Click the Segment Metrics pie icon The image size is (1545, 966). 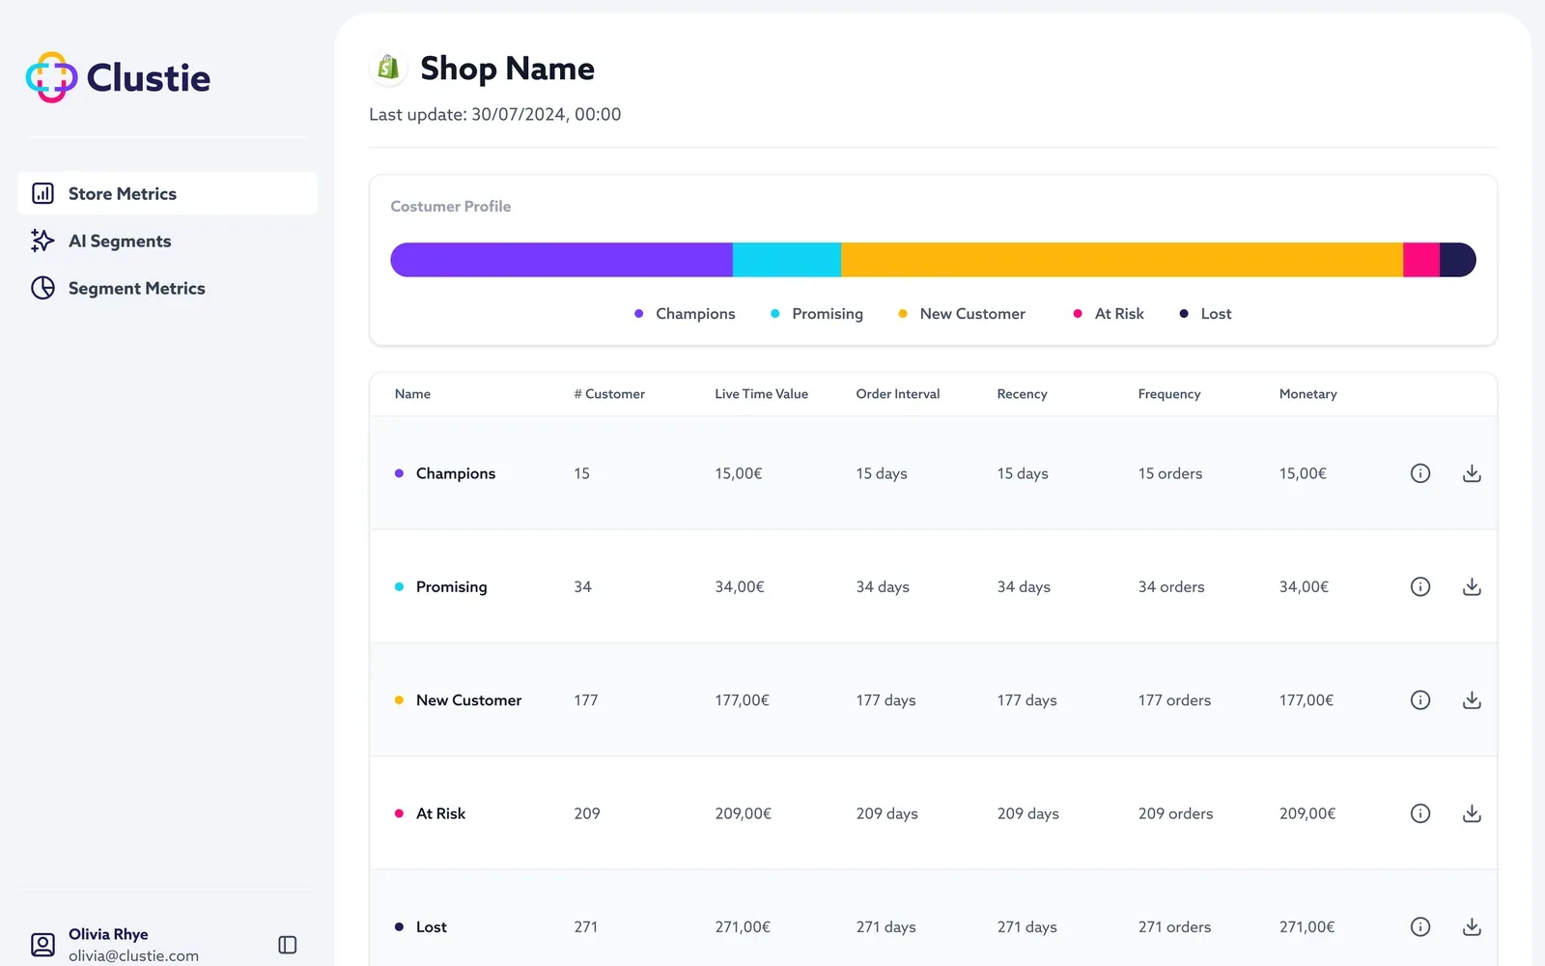pyautogui.click(x=42, y=288)
